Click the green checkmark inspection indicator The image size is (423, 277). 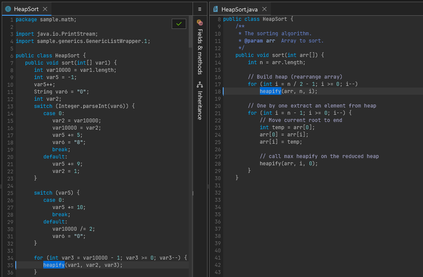[179, 24]
